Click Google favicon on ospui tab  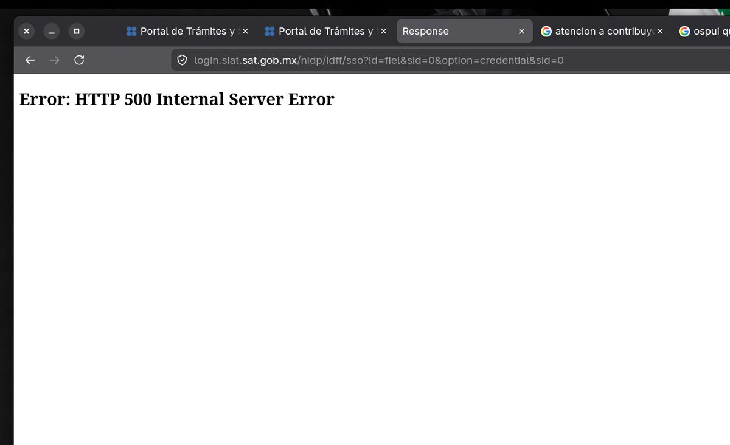pyautogui.click(x=684, y=31)
